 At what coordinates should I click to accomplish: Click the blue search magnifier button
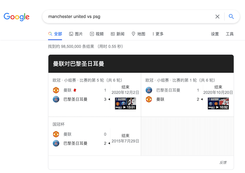click(x=231, y=16)
